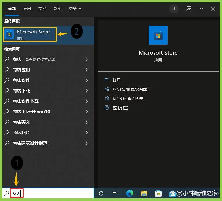This screenshot has width=222, height=201.
Task: Click search icon beside 商店软件 suggestion
Action: tap(7, 80)
